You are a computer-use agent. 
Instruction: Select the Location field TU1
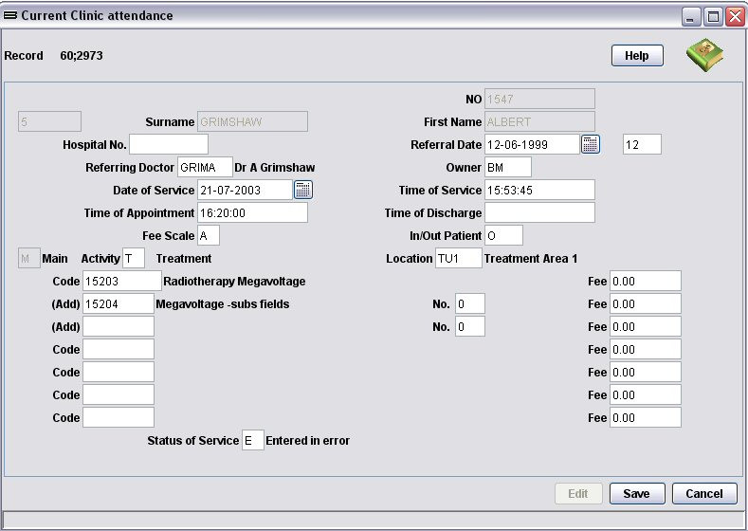(x=459, y=258)
